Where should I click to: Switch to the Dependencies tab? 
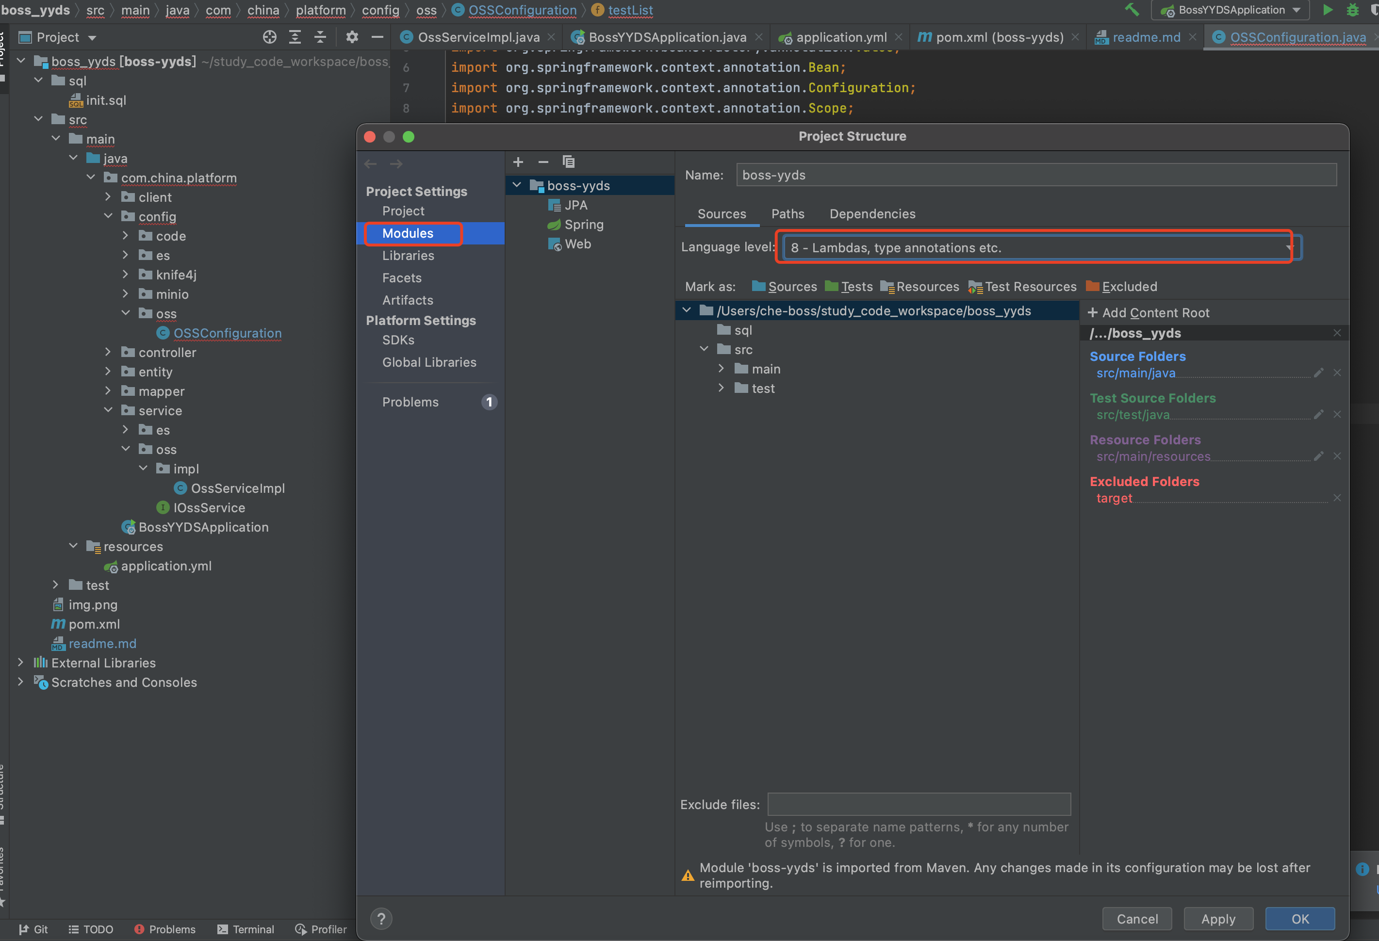pos(872,213)
